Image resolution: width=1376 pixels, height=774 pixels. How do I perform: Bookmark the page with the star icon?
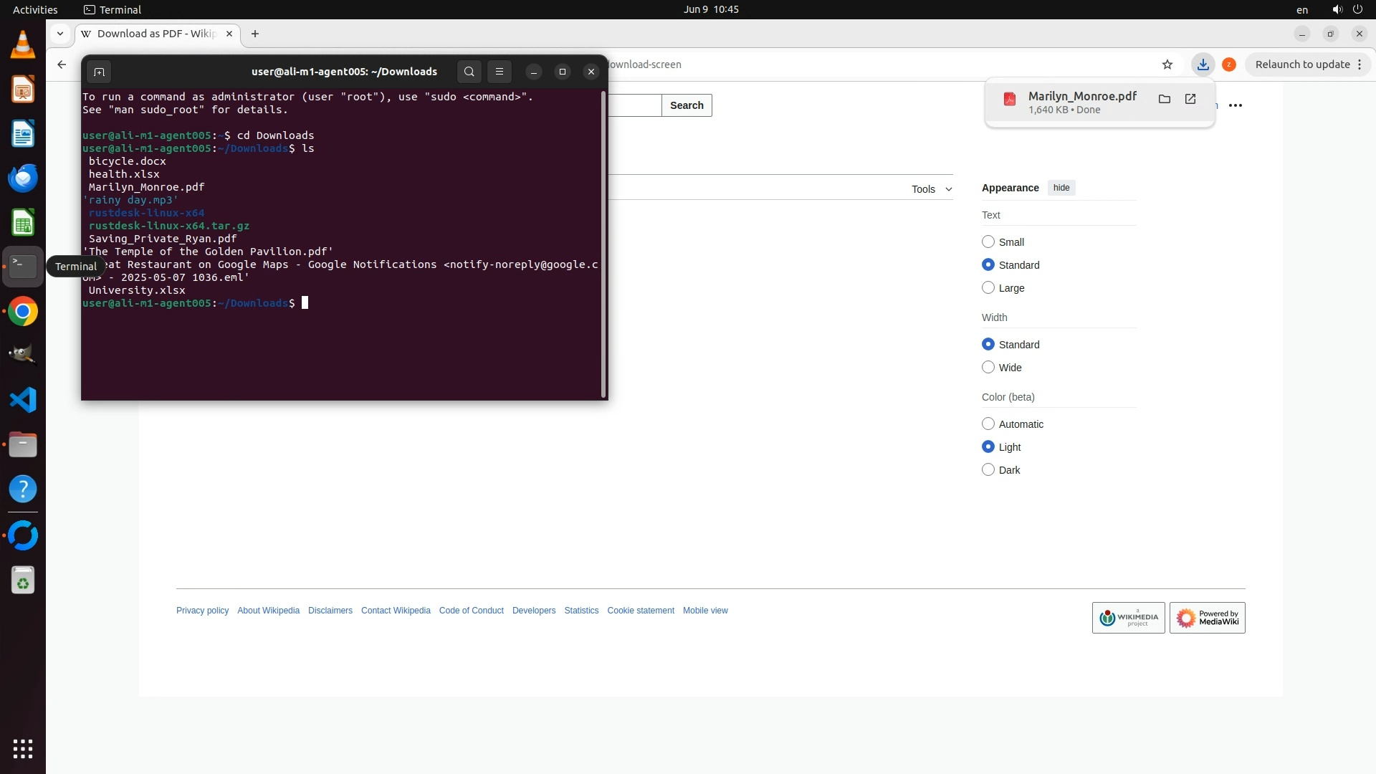tap(1167, 64)
